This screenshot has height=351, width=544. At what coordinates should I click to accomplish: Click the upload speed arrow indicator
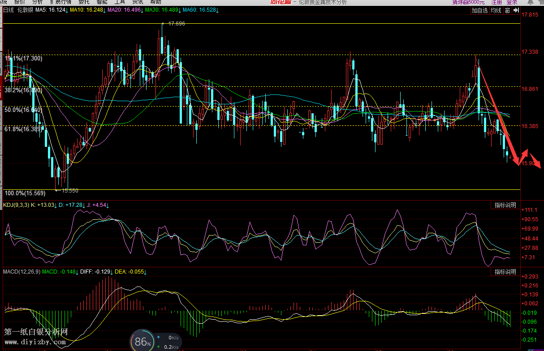159,338
